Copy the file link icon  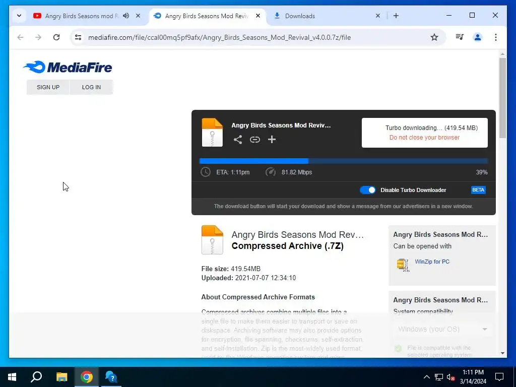pyautogui.click(x=254, y=140)
